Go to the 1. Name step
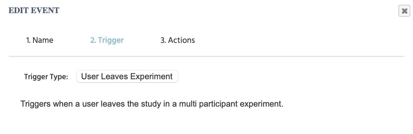Image resolution: width=413 pixels, height=134 pixels. (40, 40)
